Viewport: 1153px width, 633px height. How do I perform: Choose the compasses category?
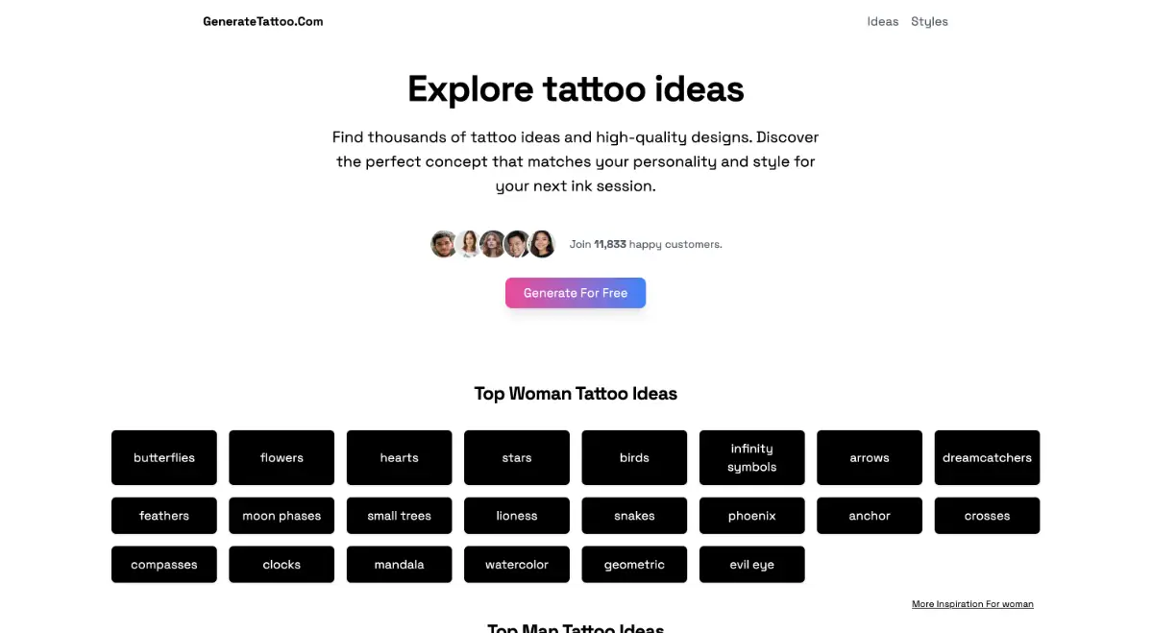[x=163, y=564]
